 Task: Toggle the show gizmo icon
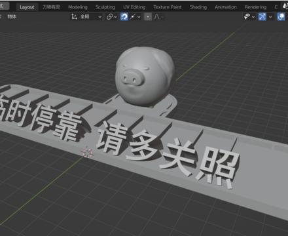point(262,17)
